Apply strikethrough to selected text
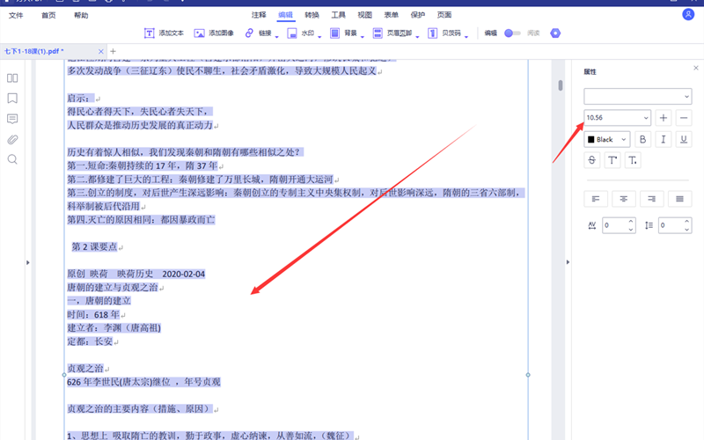Screen dimensions: 704x440 tap(592, 160)
